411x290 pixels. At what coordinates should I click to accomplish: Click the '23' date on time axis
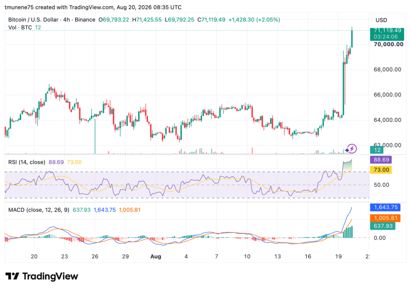click(x=65, y=256)
